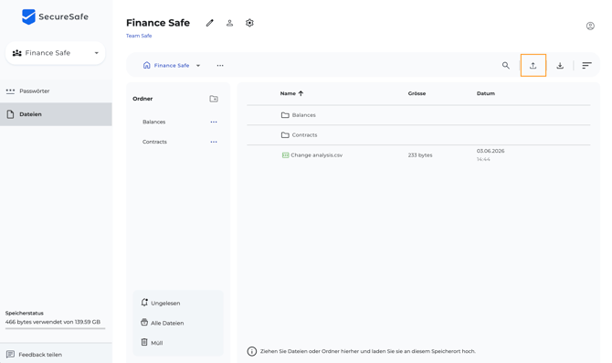Open the options menu for the Contracts folder
This screenshot has width=612, height=363.
pyautogui.click(x=214, y=142)
